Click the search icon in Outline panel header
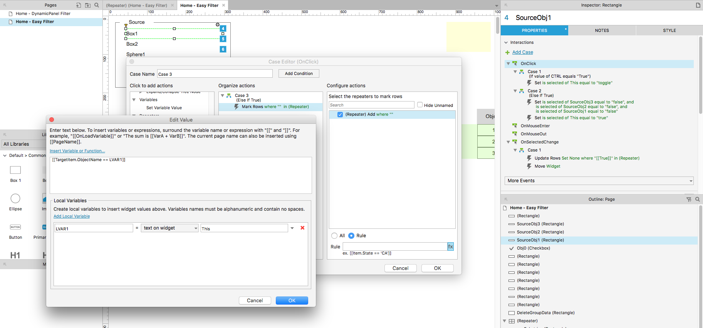Image resolution: width=703 pixels, height=328 pixels. pyautogui.click(x=698, y=199)
